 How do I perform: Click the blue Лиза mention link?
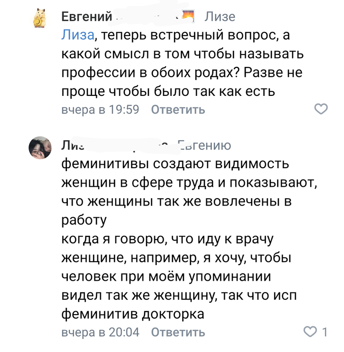(77, 35)
